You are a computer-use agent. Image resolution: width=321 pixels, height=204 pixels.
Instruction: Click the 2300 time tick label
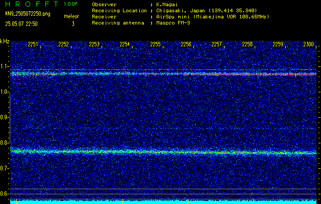309,44
